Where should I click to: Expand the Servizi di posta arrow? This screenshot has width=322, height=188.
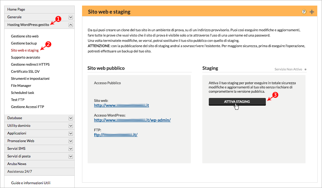click(x=71, y=156)
